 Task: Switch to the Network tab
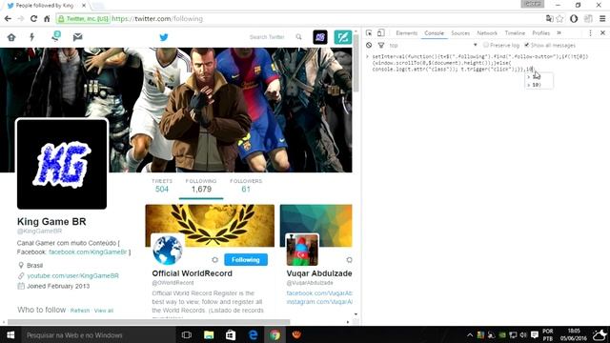click(x=487, y=33)
